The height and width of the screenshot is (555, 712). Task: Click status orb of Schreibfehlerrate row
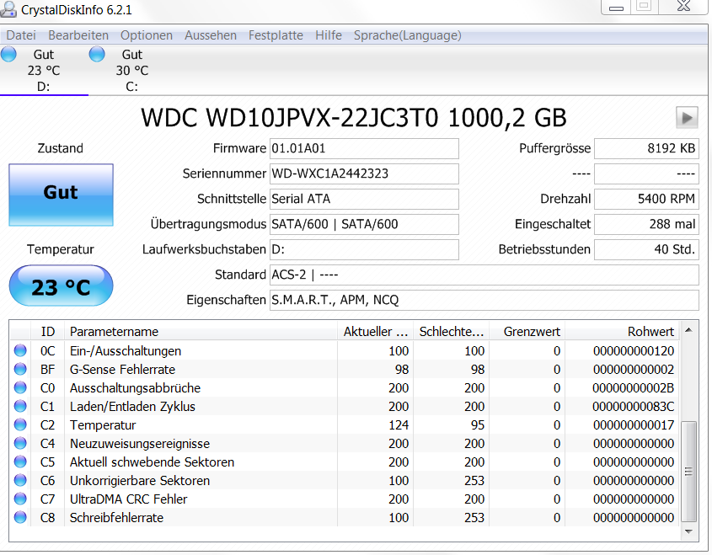(x=20, y=517)
